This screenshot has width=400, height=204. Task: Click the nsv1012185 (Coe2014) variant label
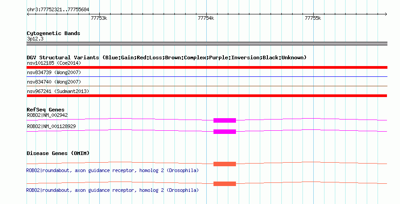pyautogui.click(x=54, y=63)
